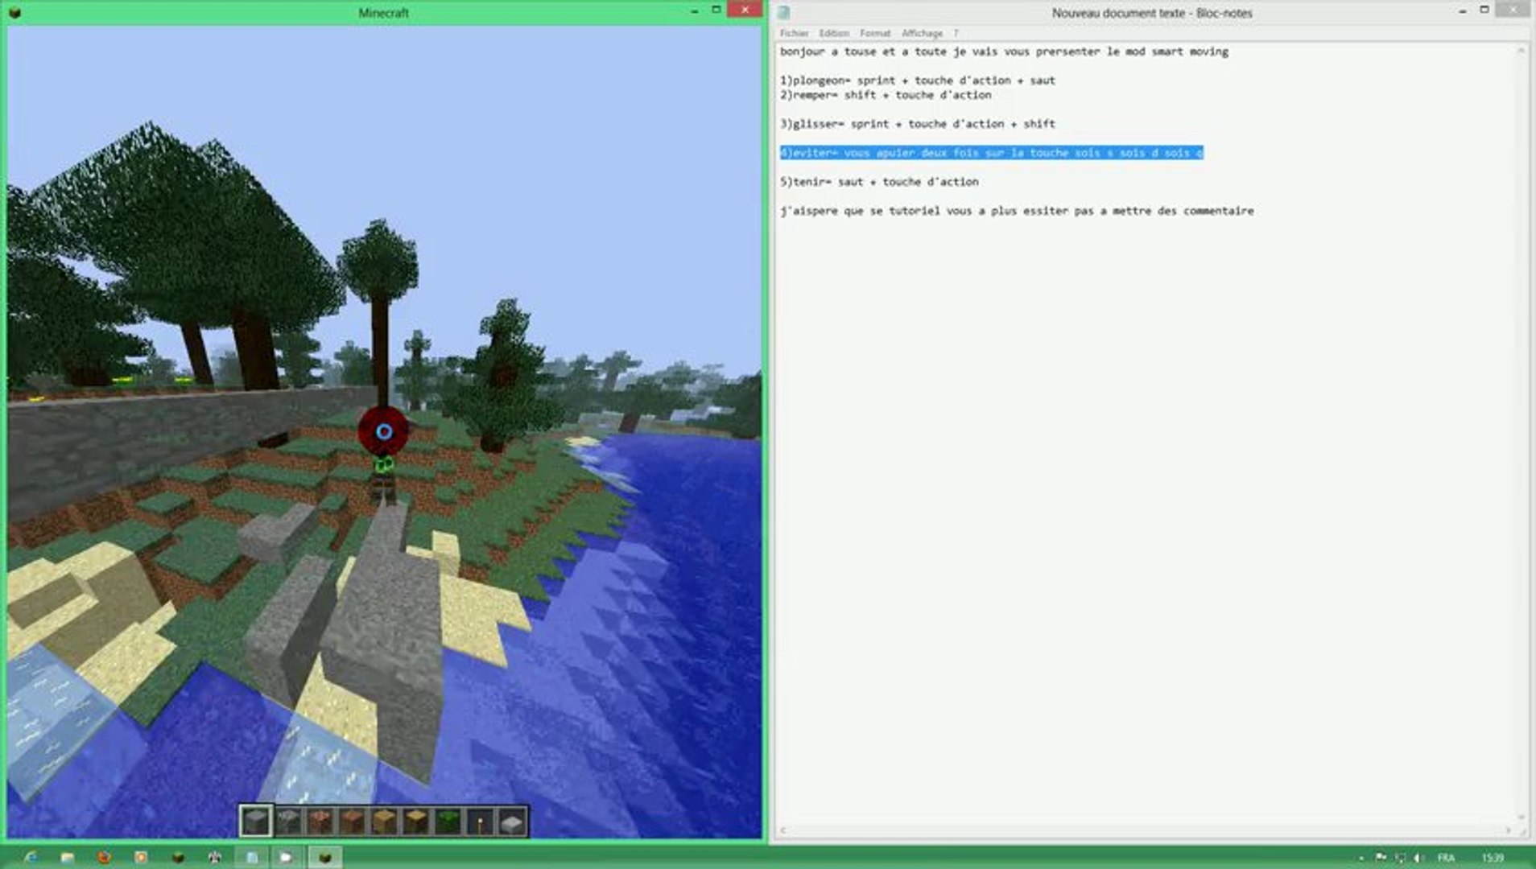This screenshot has width=1536, height=869.
Task: Open the Format menu in Bloc-notes
Action: [x=875, y=33]
